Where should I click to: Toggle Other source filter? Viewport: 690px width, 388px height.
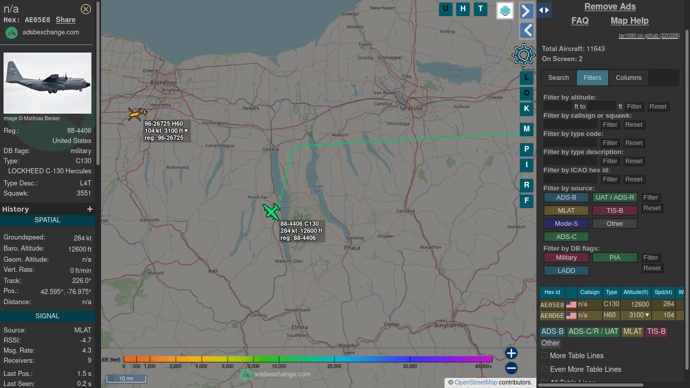(615, 224)
